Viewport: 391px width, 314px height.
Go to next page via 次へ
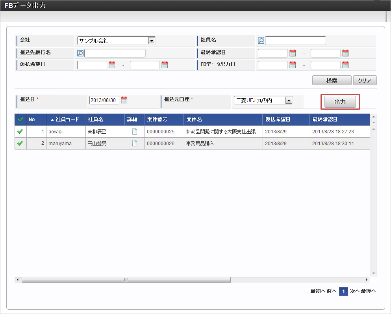(x=354, y=292)
